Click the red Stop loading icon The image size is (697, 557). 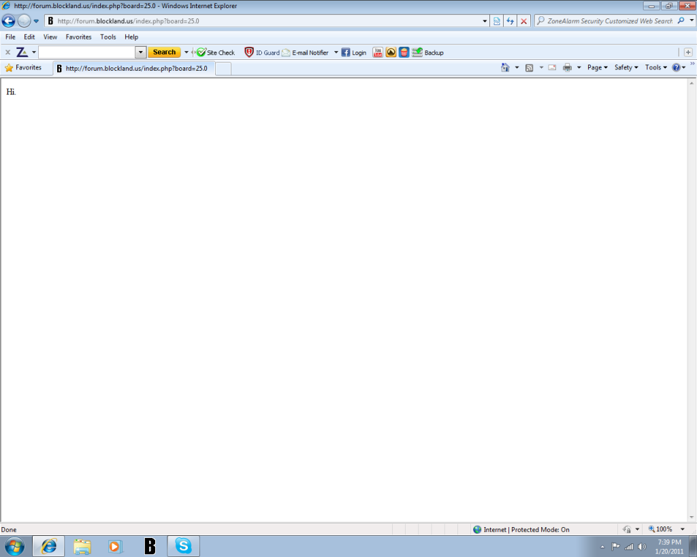pyautogui.click(x=523, y=21)
